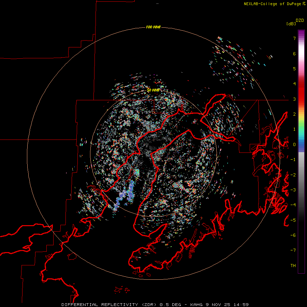This screenshot has width=307, height=307.
Task: Click the 6 value on color scale
Action: pos(294,54)
